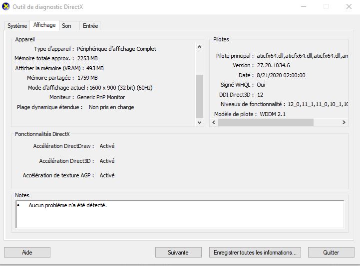The height and width of the screenshot is (266, 360).
Task: Go to the Entrée tab
Action: click(90, 26)
